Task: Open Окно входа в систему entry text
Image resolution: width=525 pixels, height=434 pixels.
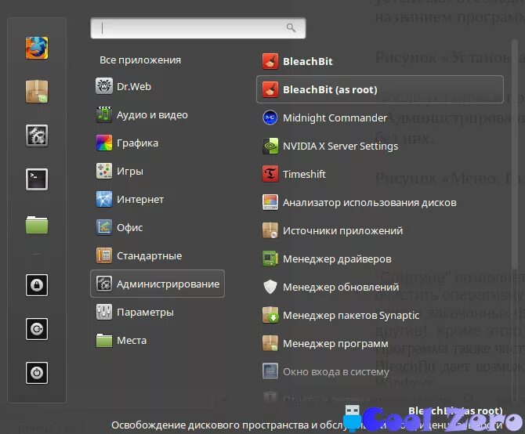Action: click(336, 371)
